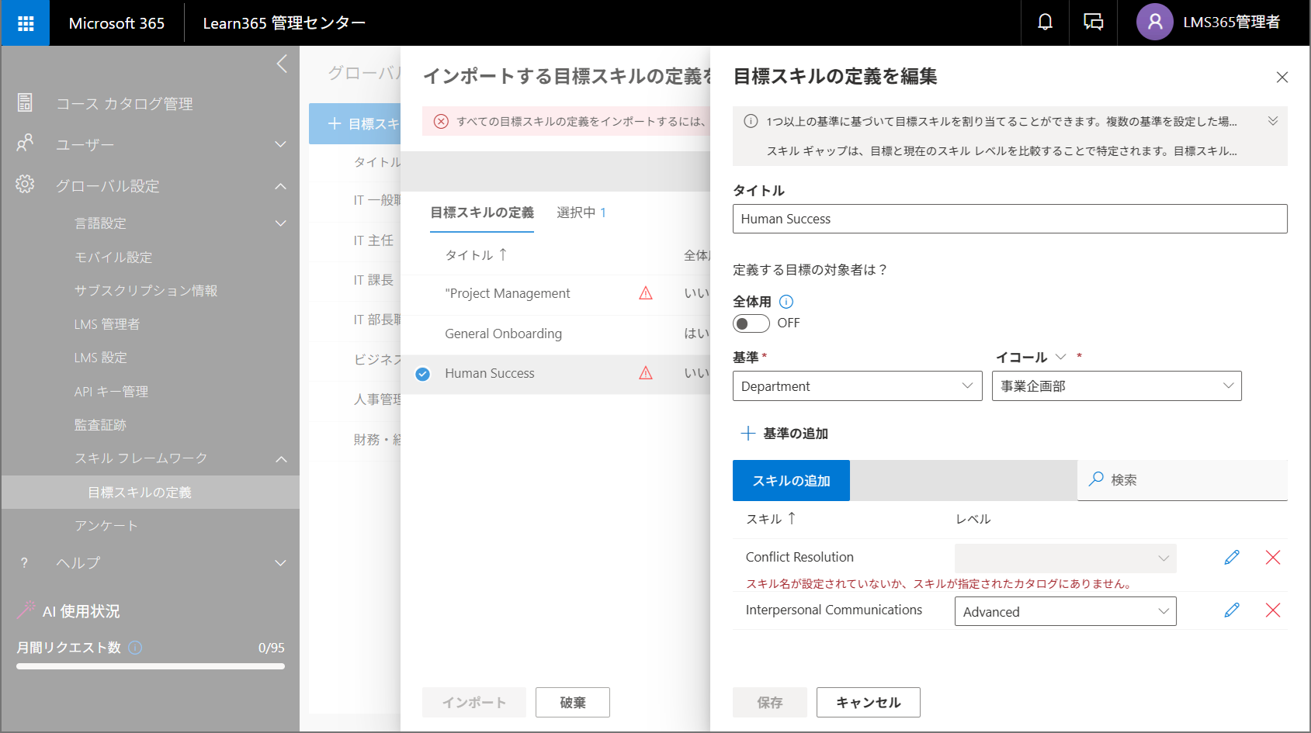Open 監査証跡 in the sidebar
Viewport: 1311px width, 733px height.
(100, 425)
